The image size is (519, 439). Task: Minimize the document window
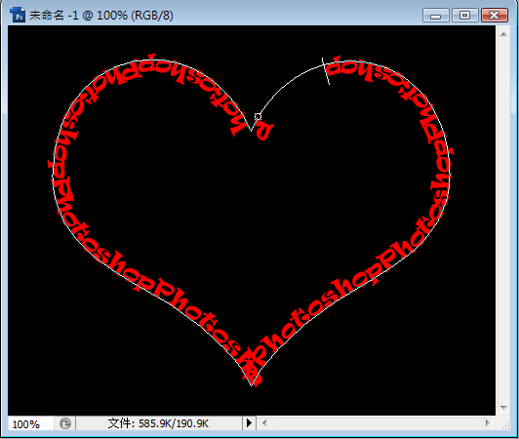pos(435,16)
